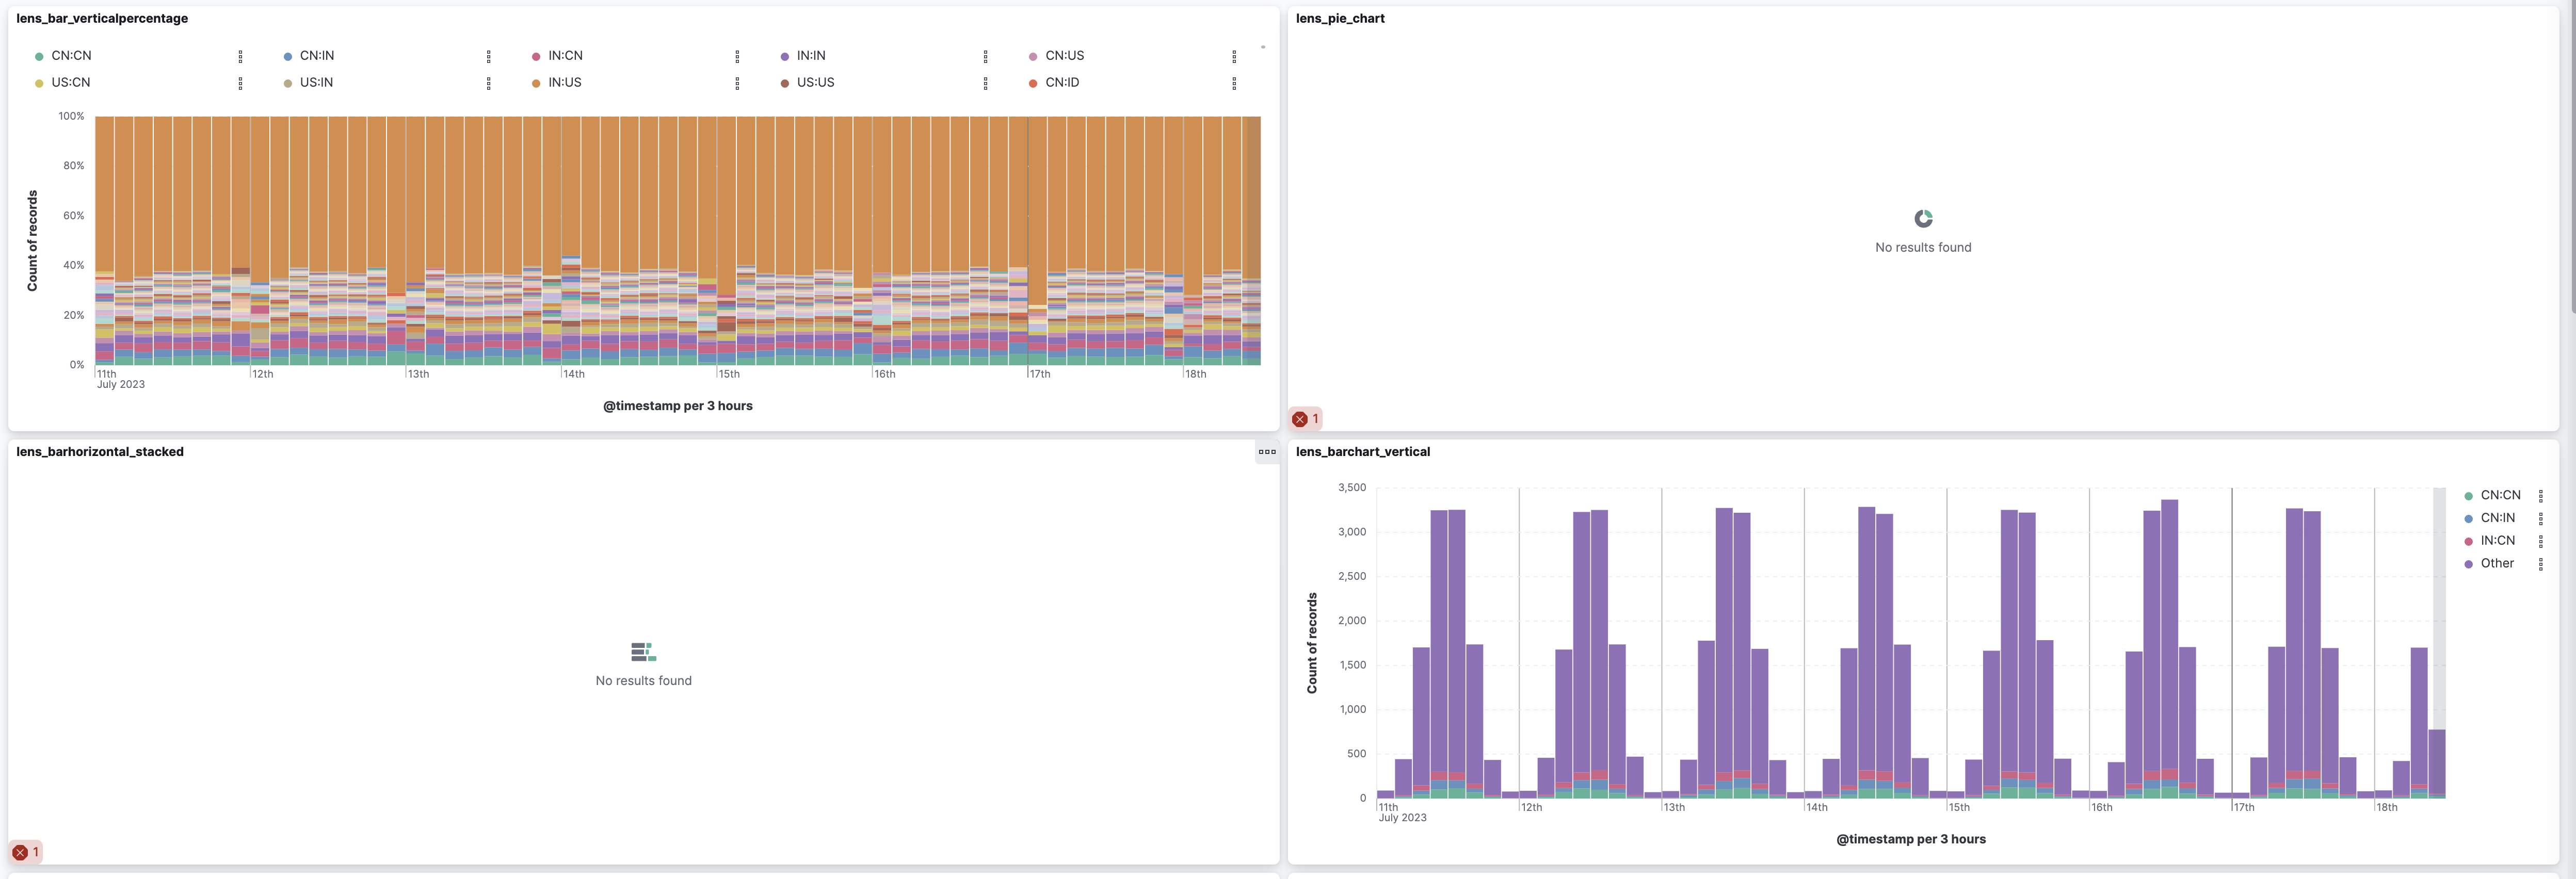2576x879 pixels.
Task: Click Other purple color dot in barchart legend
Action: (x=2468, y=564)
